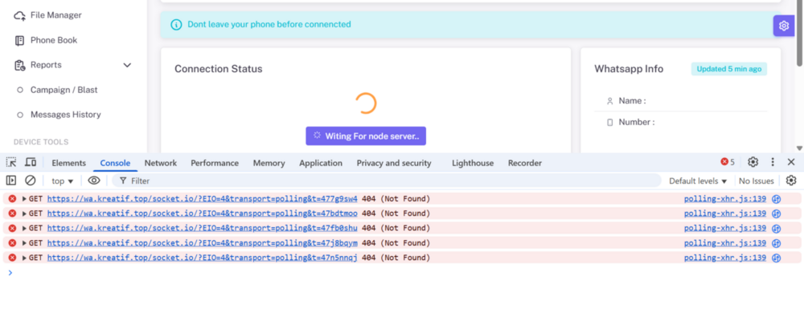804x325 pixels.
Task: Open the socket.io URL ending 47bdtmoo
Action: pyautogui.click(x=202, y=213)
